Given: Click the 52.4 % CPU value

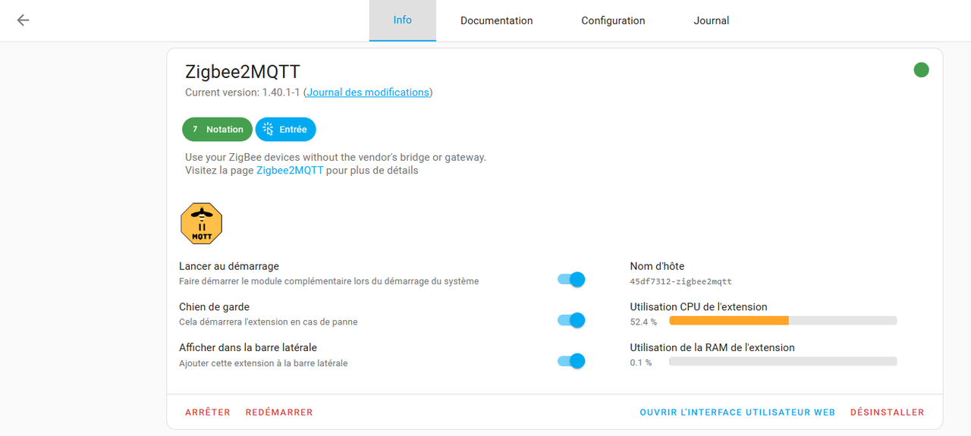Looking at the screenshot, I should [x=643, y=322].
